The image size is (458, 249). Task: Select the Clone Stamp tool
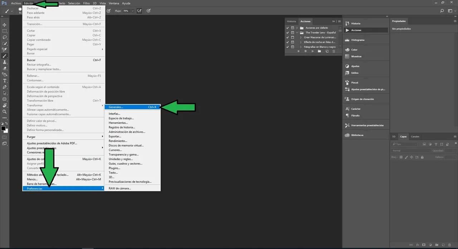coord(5,62)
